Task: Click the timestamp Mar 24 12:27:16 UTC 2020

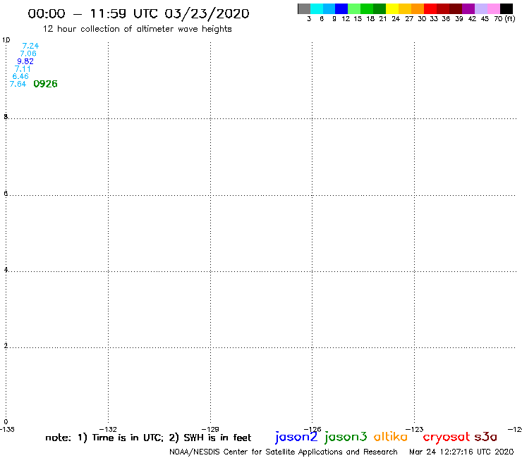Action: pyautogui.click(x=461, y=452)
